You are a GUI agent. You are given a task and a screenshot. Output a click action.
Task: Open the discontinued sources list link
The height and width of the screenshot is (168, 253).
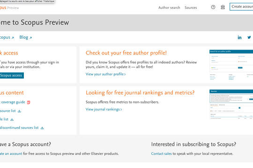[x=19, y=128]
